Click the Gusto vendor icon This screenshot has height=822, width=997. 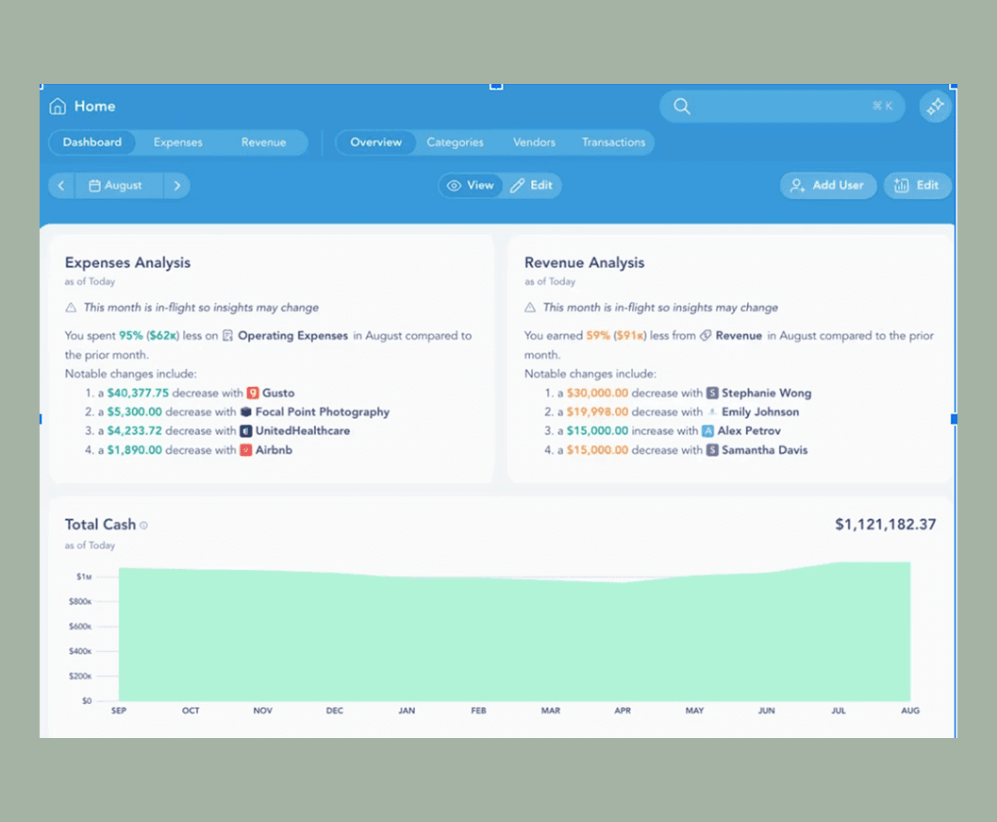[x=251, y=394]
